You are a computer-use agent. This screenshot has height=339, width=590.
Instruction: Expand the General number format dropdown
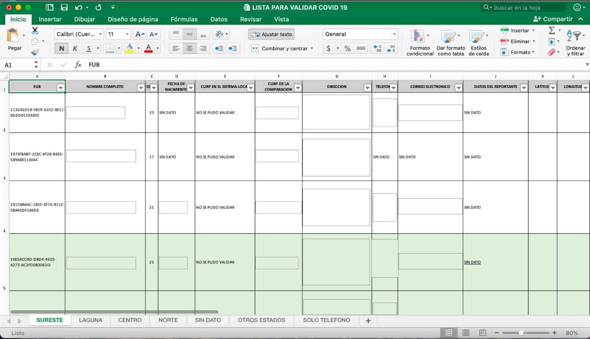point(394,34)
